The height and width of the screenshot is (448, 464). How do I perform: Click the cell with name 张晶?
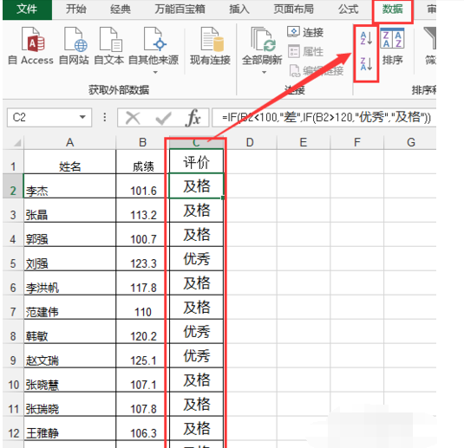tap(69, 211)
